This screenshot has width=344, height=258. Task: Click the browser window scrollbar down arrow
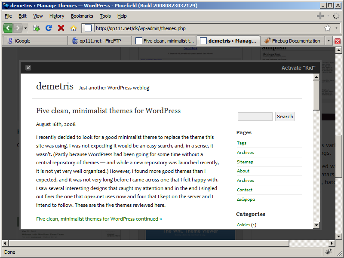click(x=338, y=236)
